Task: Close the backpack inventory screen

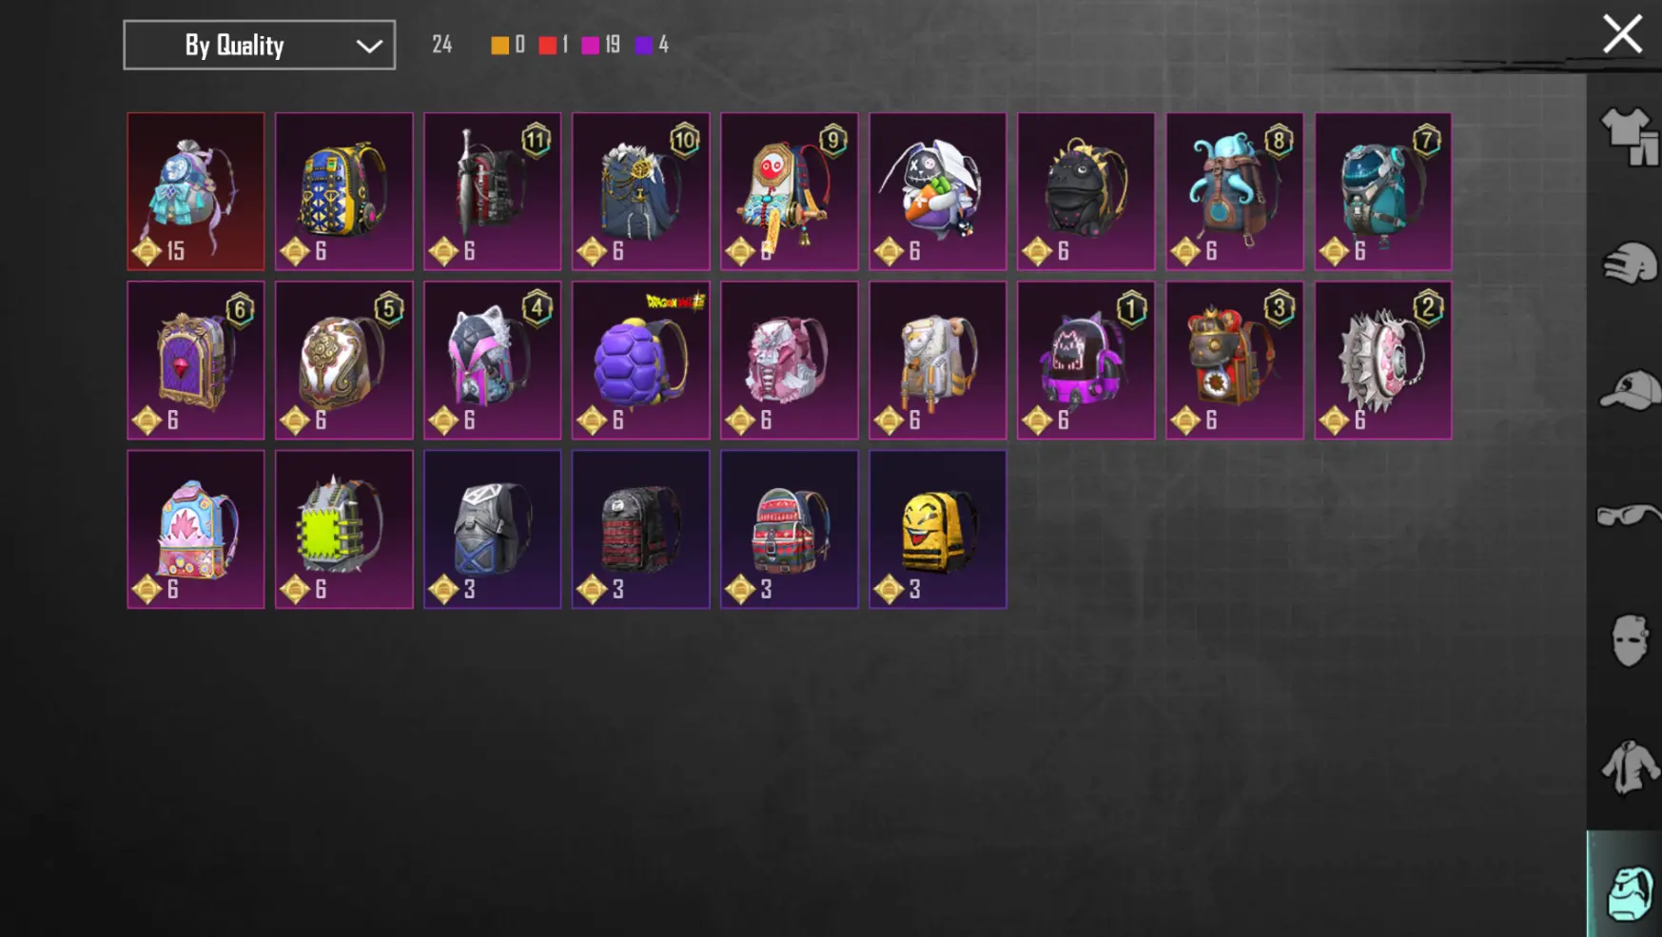Action: click(1622, 34)
